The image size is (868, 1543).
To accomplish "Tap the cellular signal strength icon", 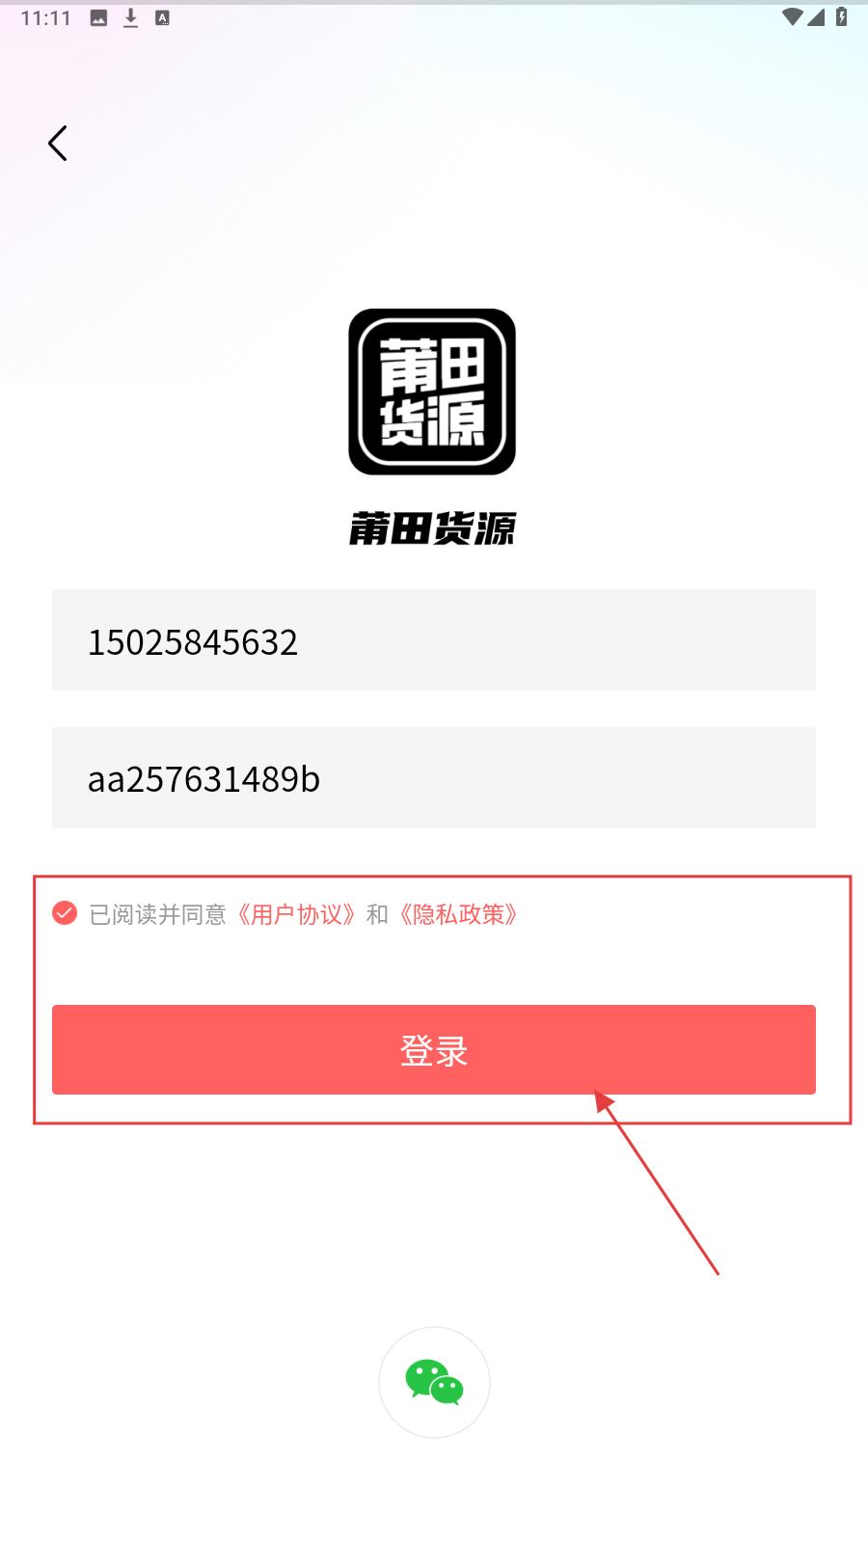I will [816, 17].
